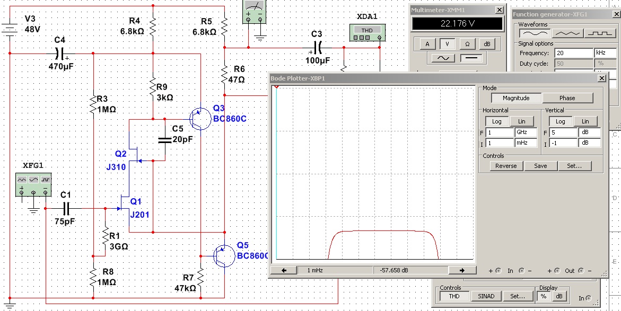The height and width of the screenshot is (311, 621).
Task: Click Bode Plotter Out positive terminal
Action: pos(558,271)
